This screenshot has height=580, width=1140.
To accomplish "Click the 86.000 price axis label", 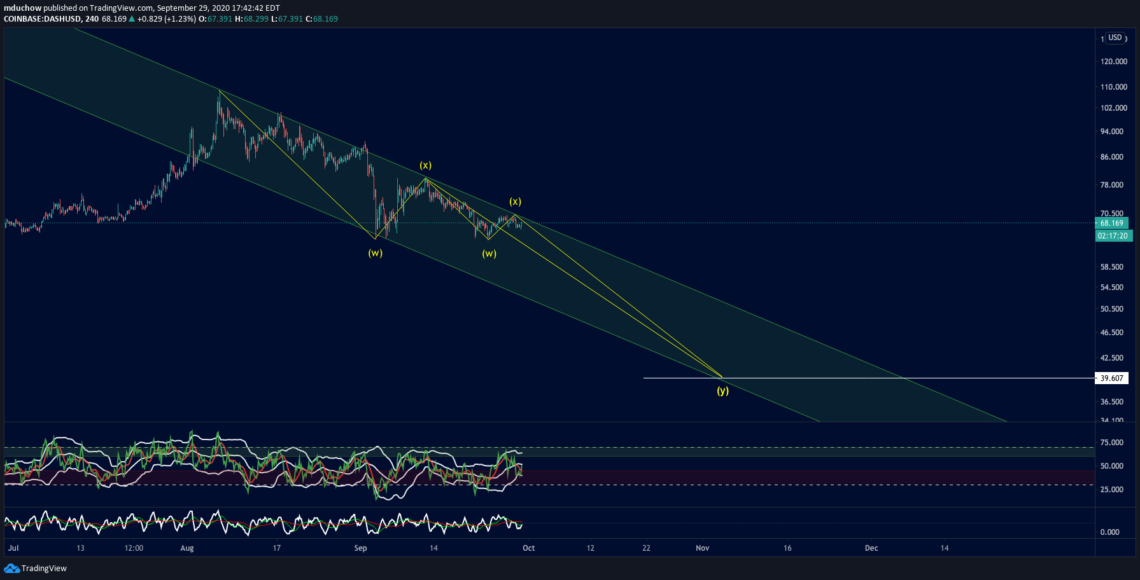I will pyautogui.click(x=1112, y=157).
